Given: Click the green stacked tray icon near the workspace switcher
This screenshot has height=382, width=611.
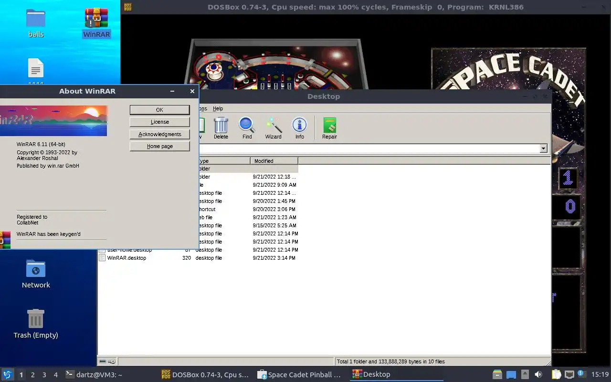Looking at the screenshot, I should click(497, 375).
